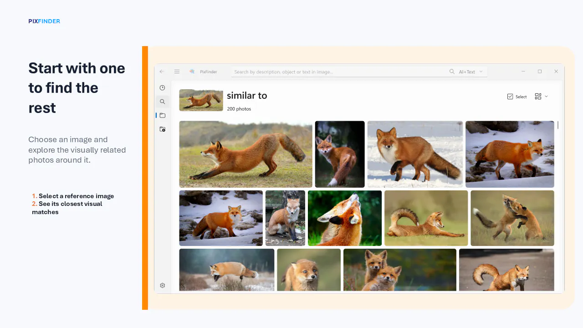Toggle the Select checkbox button
Screen dimensions: 583x328
517,97
